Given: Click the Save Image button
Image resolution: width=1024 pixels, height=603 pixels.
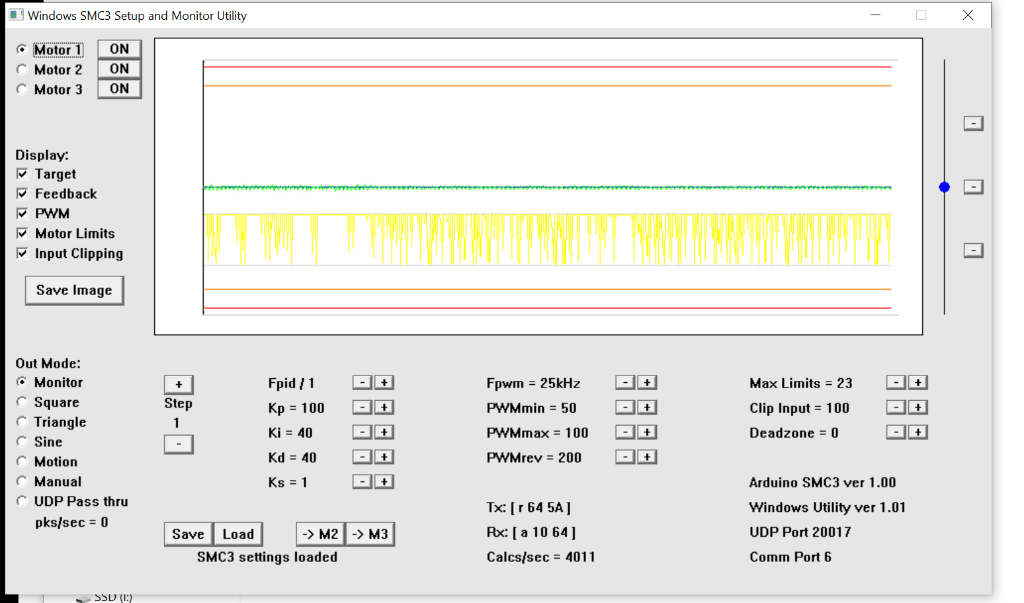Looking at the screenshot, I should 75,290.
